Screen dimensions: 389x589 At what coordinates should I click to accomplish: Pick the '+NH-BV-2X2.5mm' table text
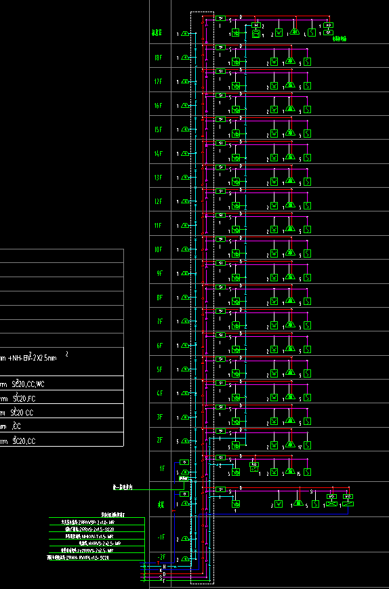(32, 358)
